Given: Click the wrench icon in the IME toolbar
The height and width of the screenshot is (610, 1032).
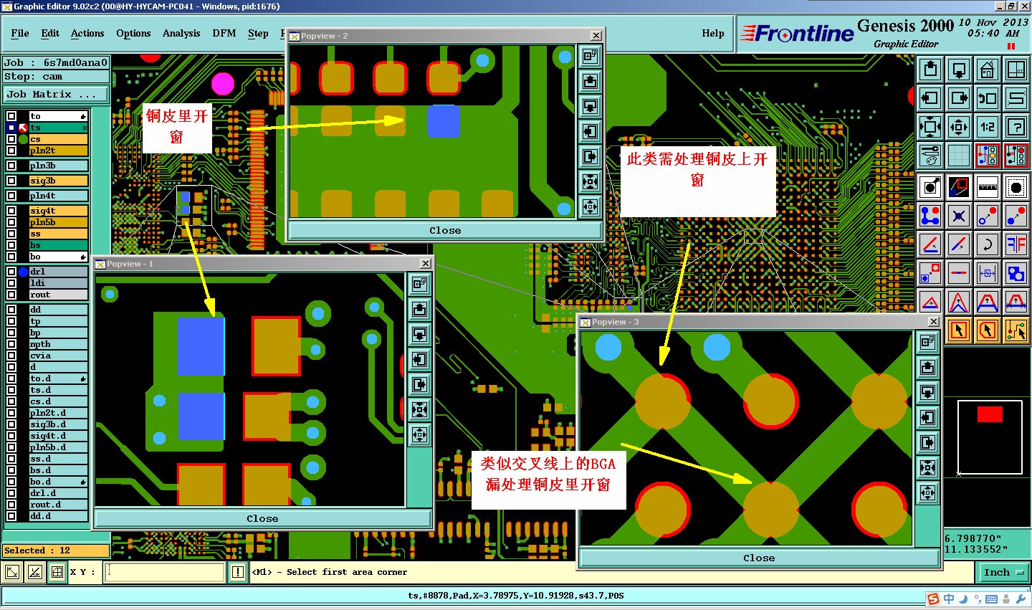Looking at the screenshot, I should click(1021, 599).
